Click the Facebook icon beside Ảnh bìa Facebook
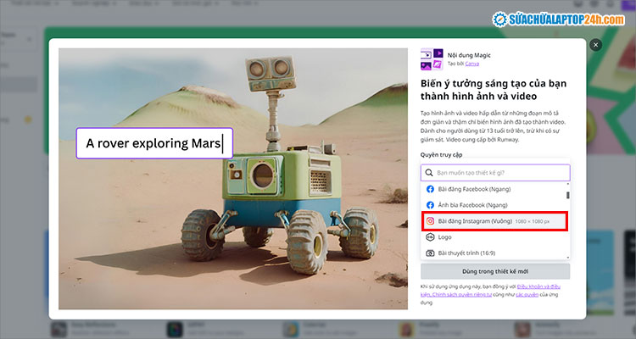 [x=430, y=205]
